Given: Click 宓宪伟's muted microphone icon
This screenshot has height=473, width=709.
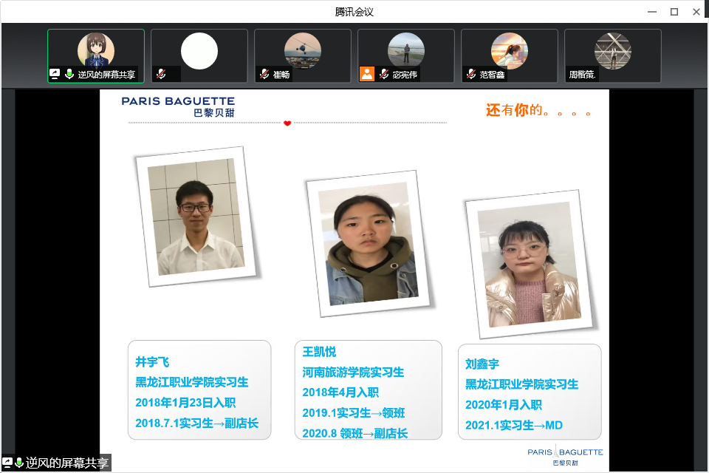Looking at the screenshot, I should point(383,74).
